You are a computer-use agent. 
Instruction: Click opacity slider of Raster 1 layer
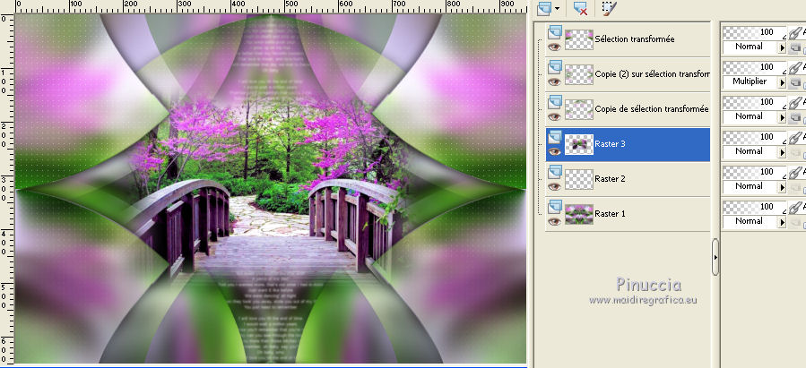pyautogui.click(x=755, y=208)
